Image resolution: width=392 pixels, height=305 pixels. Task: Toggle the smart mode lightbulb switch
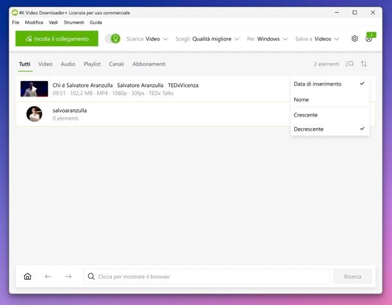112,39
